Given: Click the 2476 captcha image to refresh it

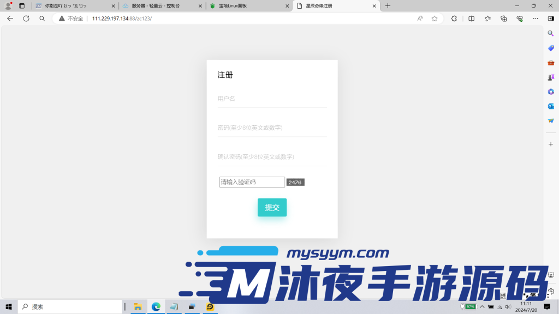Looking at the screenshot, I should (295, 182).
